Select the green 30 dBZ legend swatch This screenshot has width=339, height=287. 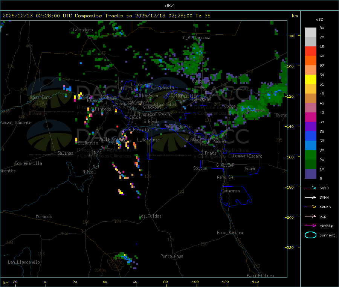[310, 155]
